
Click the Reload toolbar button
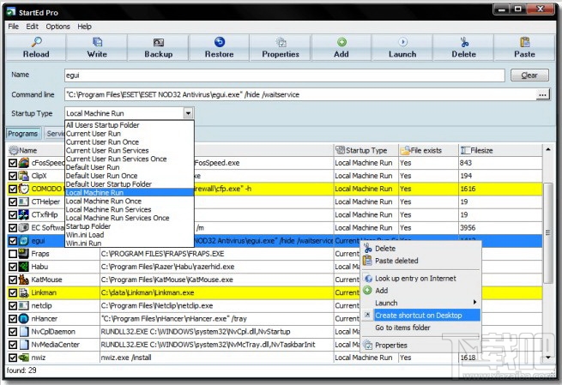click(x=36, y=48)
